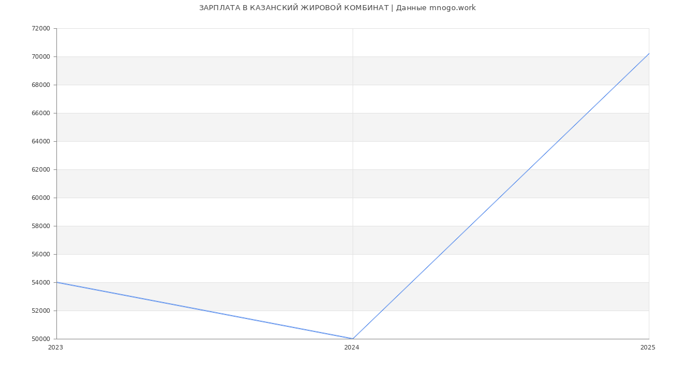This screenshot has width=677, height=367.
Task: Click the 68000 y-axis label
Action: coord(41,85)
